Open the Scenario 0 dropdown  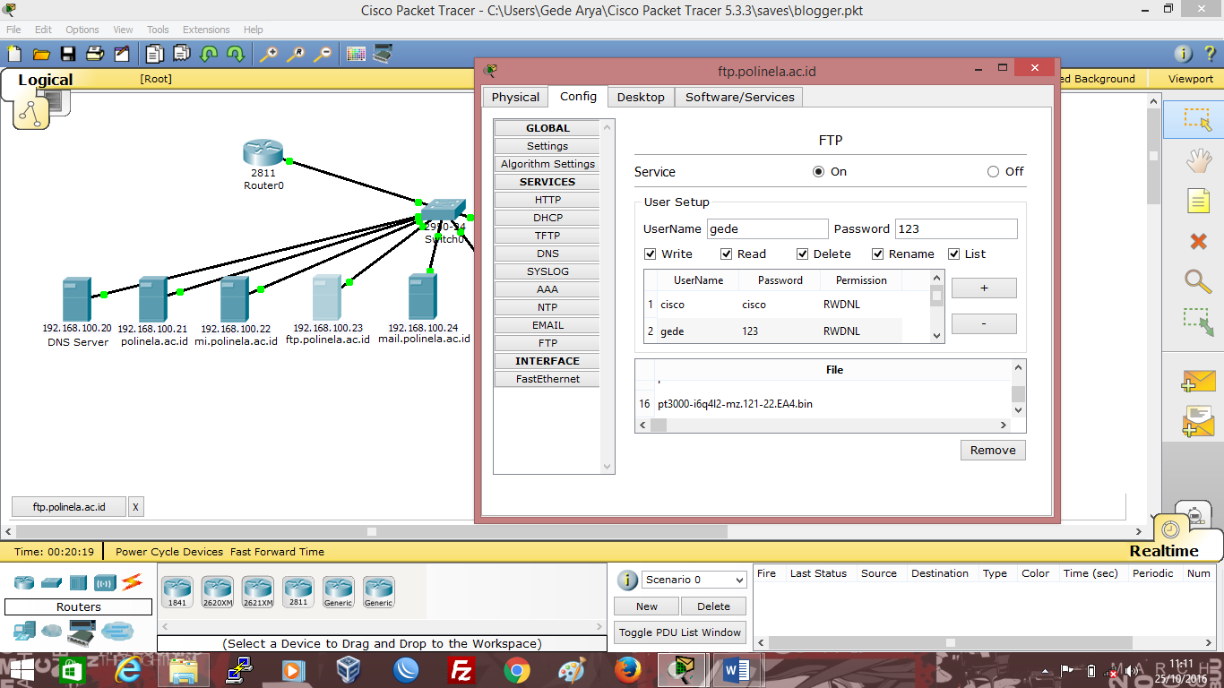point(694,580)
